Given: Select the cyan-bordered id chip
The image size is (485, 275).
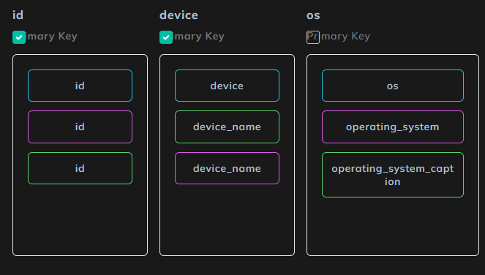Looking at the screenshot, I should 80,86.
